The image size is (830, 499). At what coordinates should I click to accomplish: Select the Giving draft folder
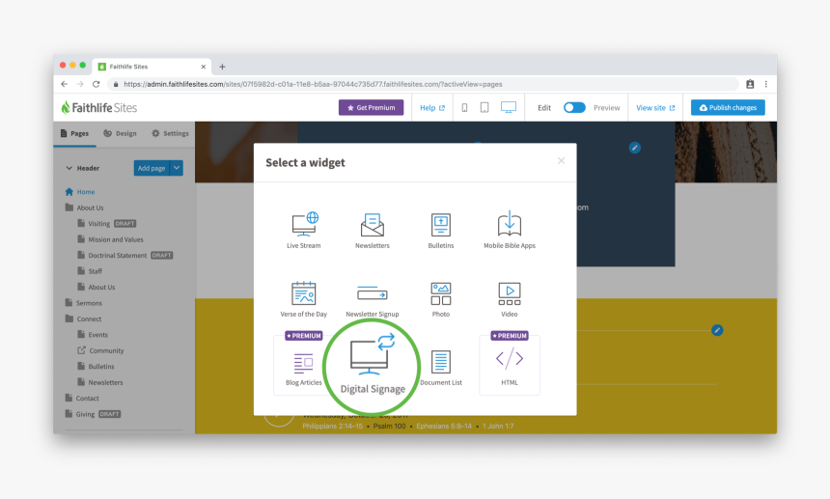coord(93,414)
